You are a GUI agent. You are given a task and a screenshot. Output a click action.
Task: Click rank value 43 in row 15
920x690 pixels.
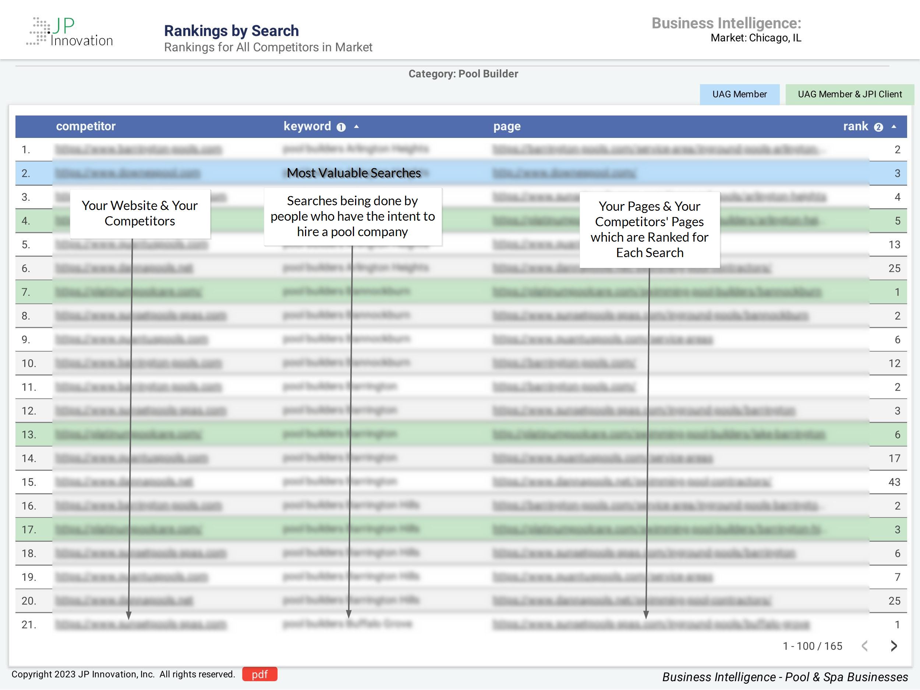[x=894, y=482]
